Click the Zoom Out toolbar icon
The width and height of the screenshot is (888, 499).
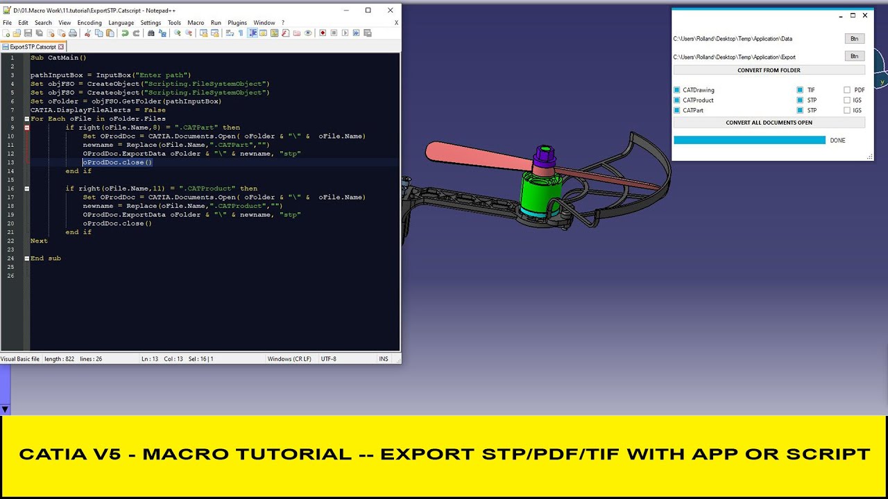click(188, 33)
